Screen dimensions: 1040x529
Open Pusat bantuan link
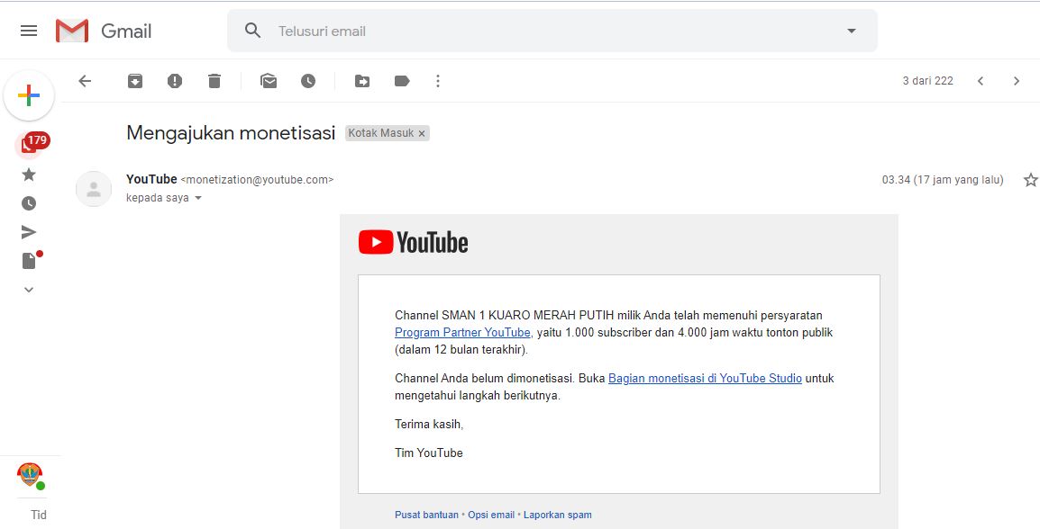pyautogui.click(x=426, y=515)
